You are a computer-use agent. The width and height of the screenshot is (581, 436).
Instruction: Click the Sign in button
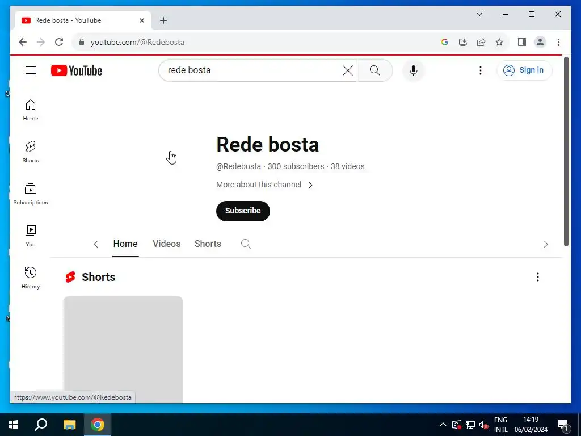524,70
